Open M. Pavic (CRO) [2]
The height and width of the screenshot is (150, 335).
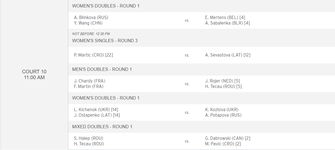223,144
